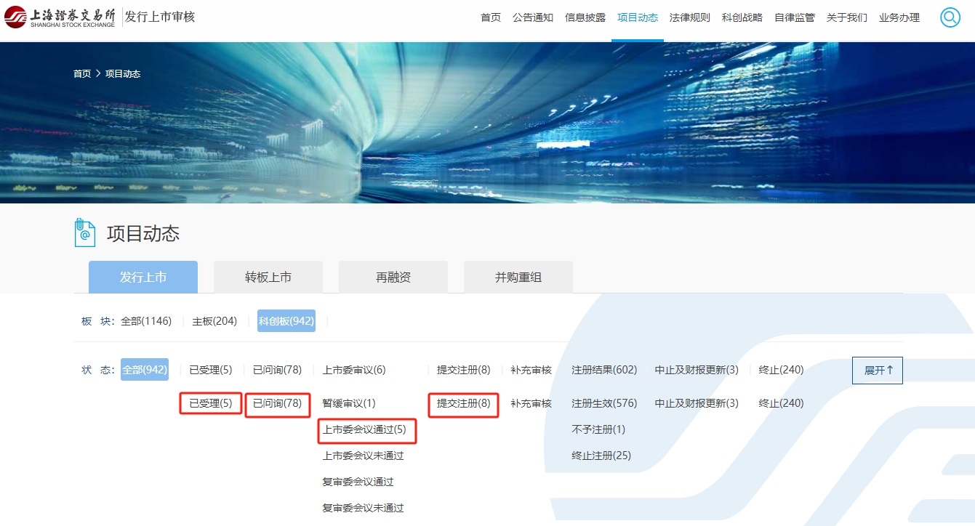The image size is (975, 526).
Task: Click the 首页 breadcrumb link
Action: pyautogui.click(x=82, y=74)
